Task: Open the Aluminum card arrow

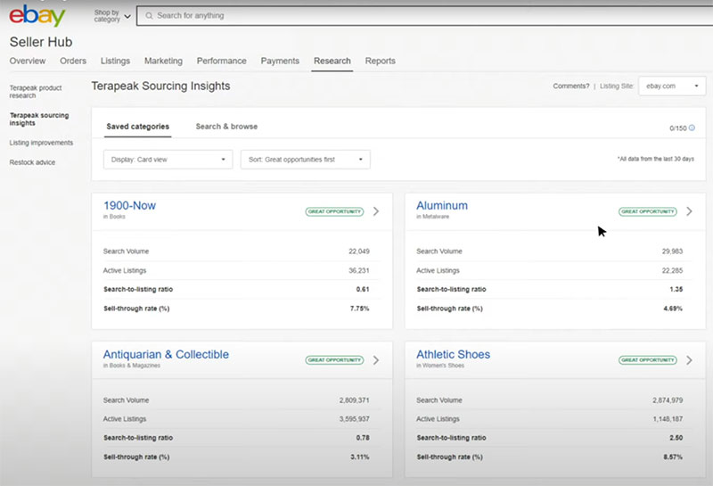Action: pyautogui.click(x=689, y=211)
